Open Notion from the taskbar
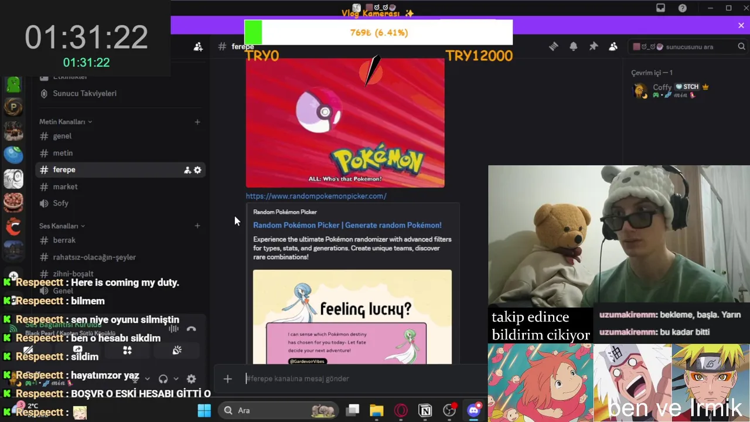This screenshot has width=750, height=422. coord(425,410)
